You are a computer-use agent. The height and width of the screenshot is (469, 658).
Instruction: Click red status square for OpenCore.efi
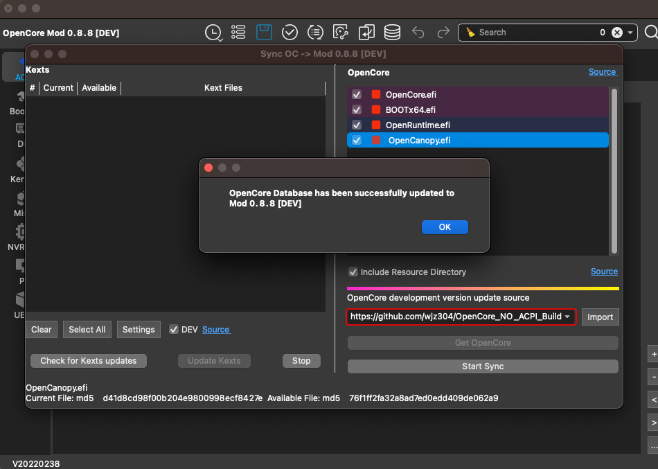tap(376, 94)
